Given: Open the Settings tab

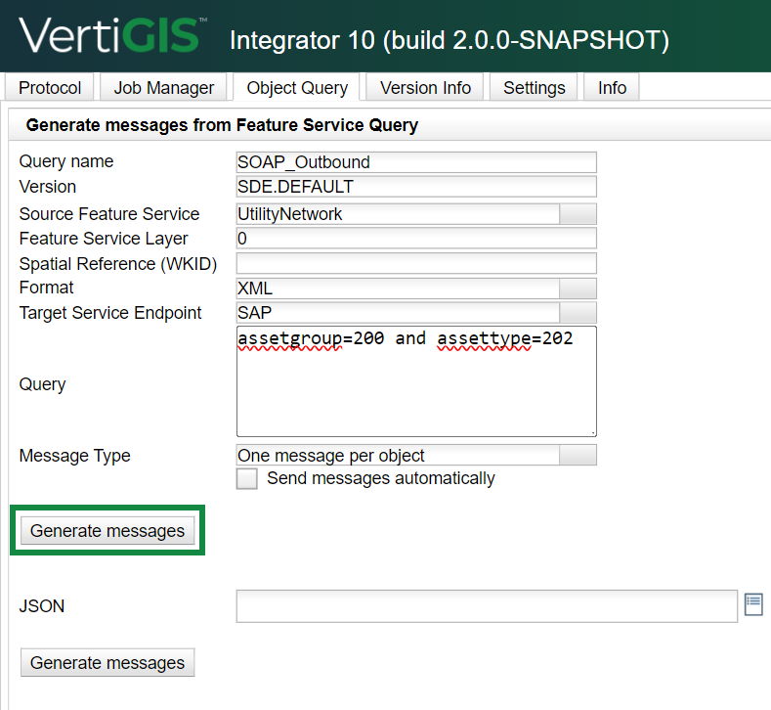Looking at the screenshot, I should tap(534, 88).
